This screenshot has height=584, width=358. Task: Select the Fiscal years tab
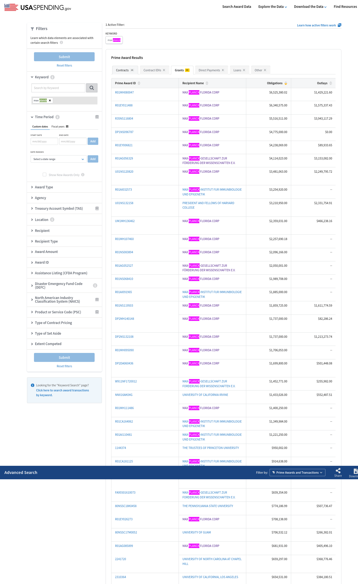point(58,127)
